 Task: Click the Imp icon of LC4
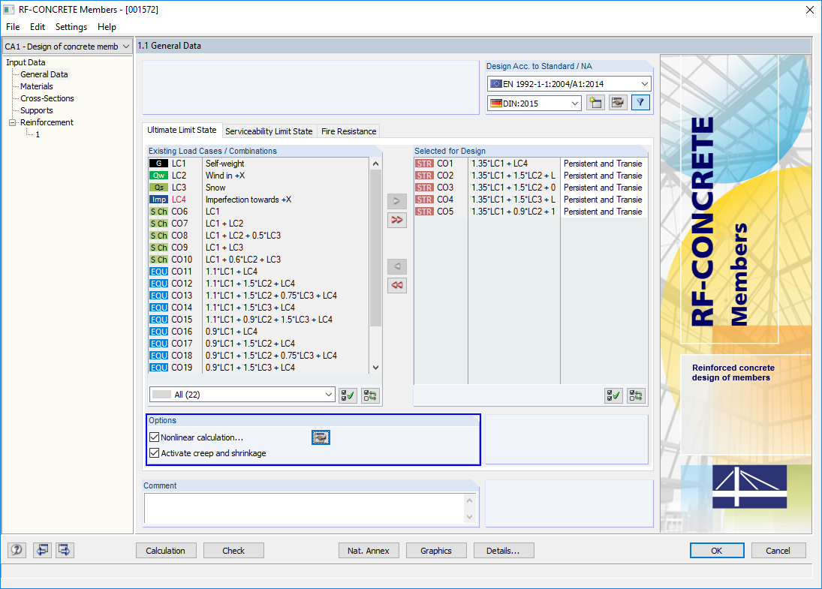[158, 200]
